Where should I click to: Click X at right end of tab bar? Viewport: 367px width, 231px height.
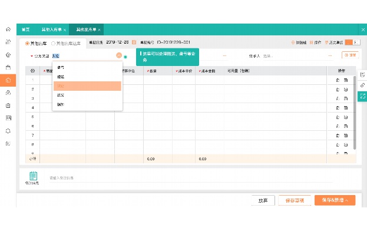click(x=363, y=29)
